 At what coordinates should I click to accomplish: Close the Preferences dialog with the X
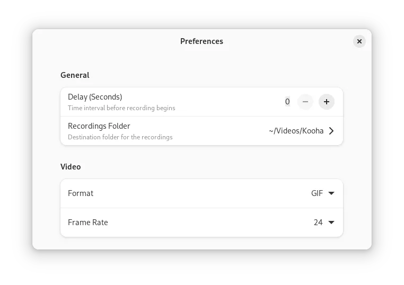click(x=359, y=41)
